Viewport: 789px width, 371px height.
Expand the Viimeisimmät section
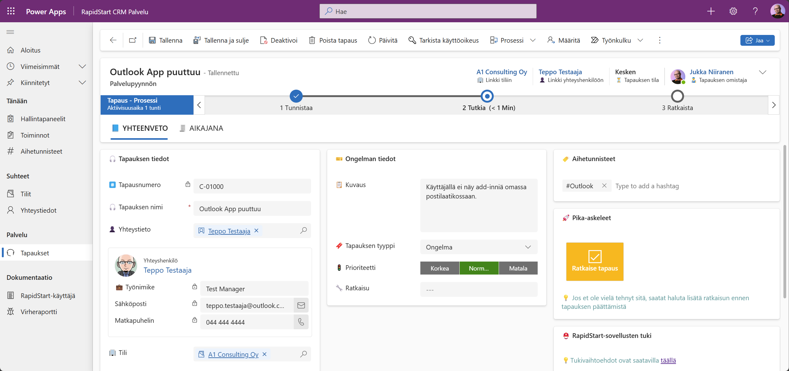pos(82,66)
